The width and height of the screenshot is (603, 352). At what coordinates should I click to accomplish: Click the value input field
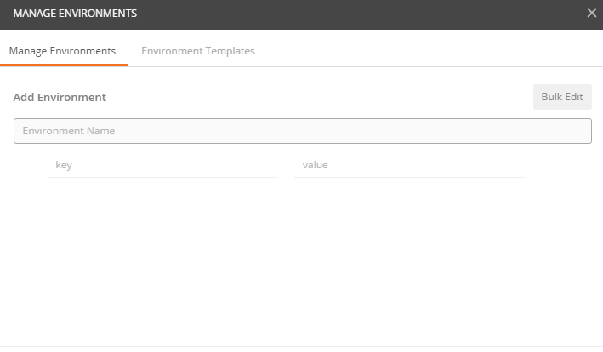coord(410,165)
